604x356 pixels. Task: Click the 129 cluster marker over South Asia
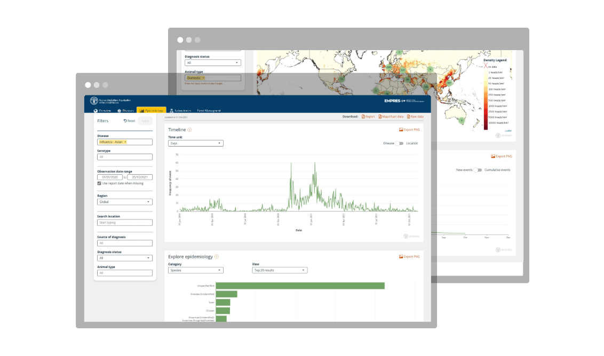click(426, 87)
